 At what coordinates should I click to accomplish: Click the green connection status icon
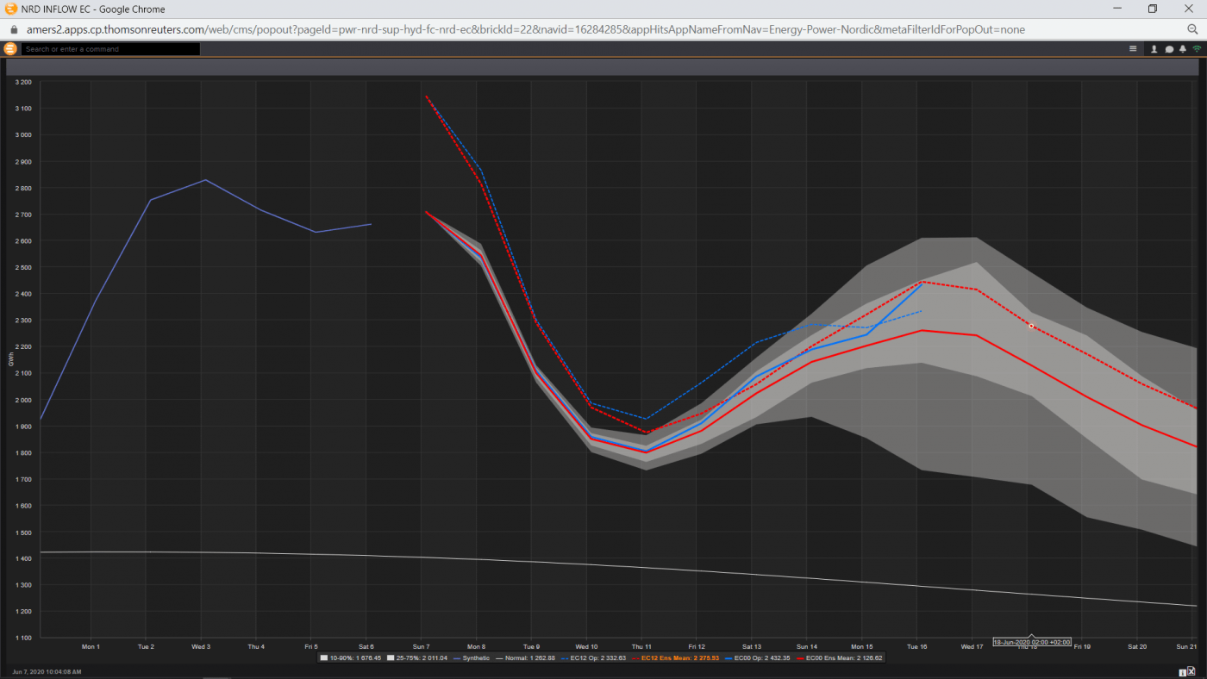click(x=1197, y=49)
